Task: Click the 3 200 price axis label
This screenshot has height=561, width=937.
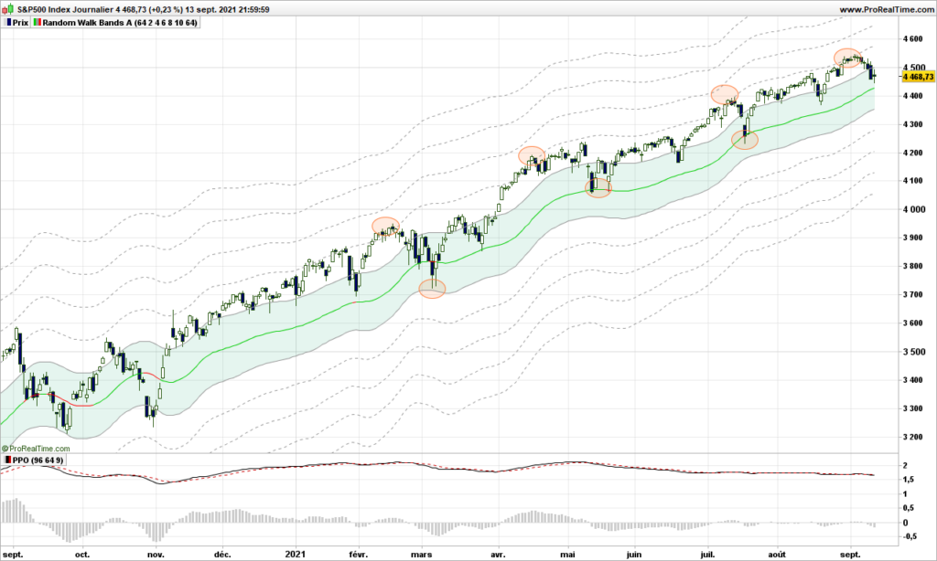Action: 914,437
